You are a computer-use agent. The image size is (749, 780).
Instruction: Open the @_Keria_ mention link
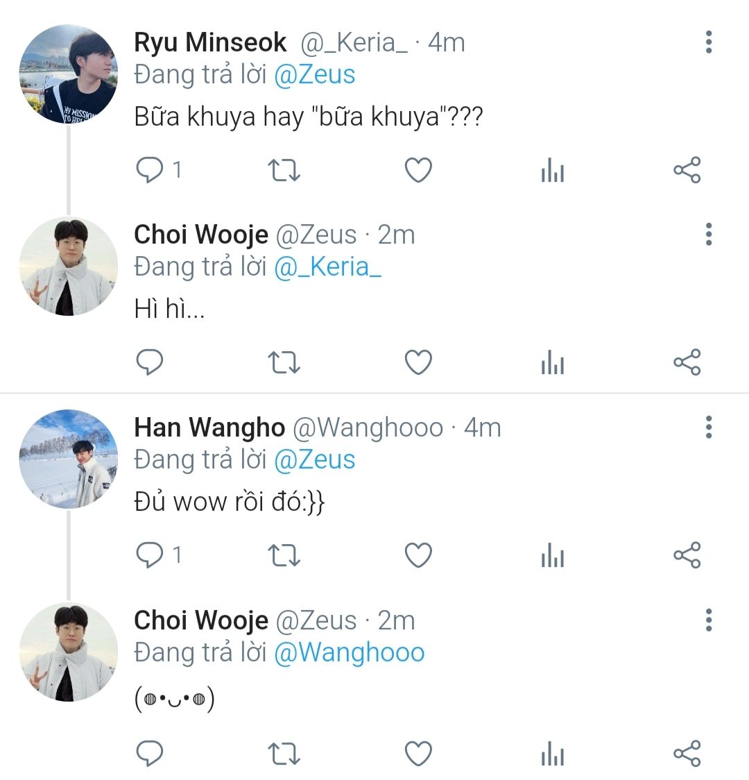tap(327, 267)
